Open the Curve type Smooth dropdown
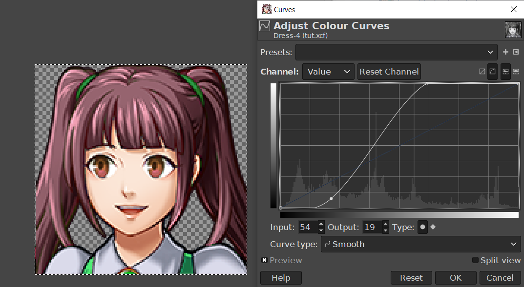This screenshot has width=524, height=287. click(421, 244)
